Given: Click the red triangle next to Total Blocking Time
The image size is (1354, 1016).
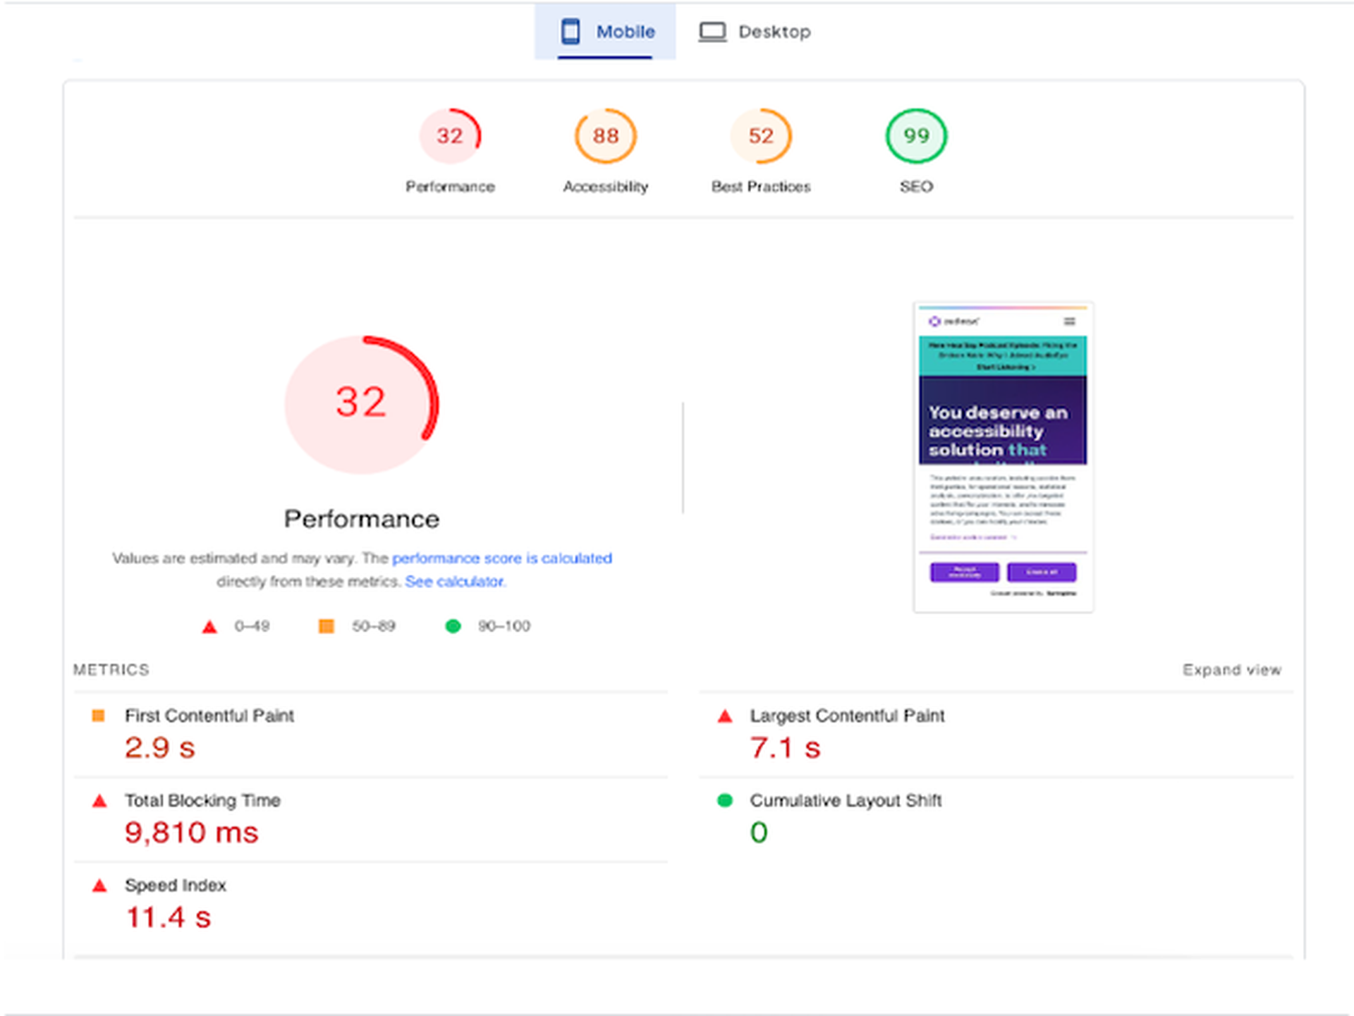Looking at the screenshot, I should point(99,800).
